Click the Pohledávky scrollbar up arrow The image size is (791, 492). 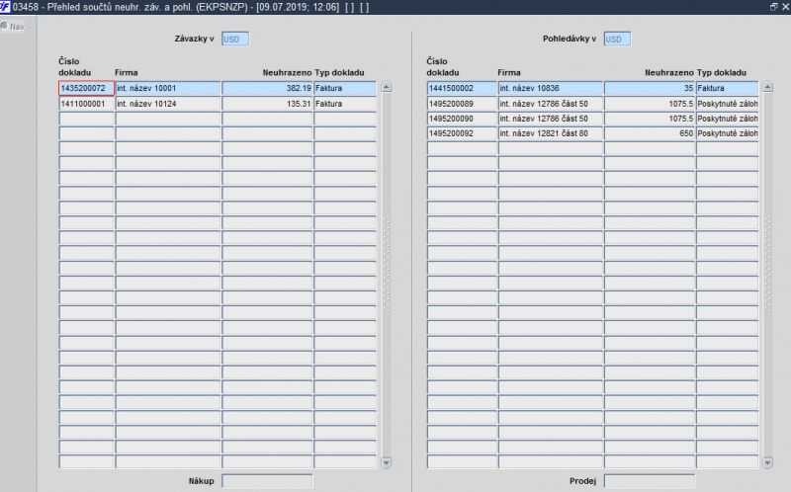pyautogui.click(x=768, y=87)
